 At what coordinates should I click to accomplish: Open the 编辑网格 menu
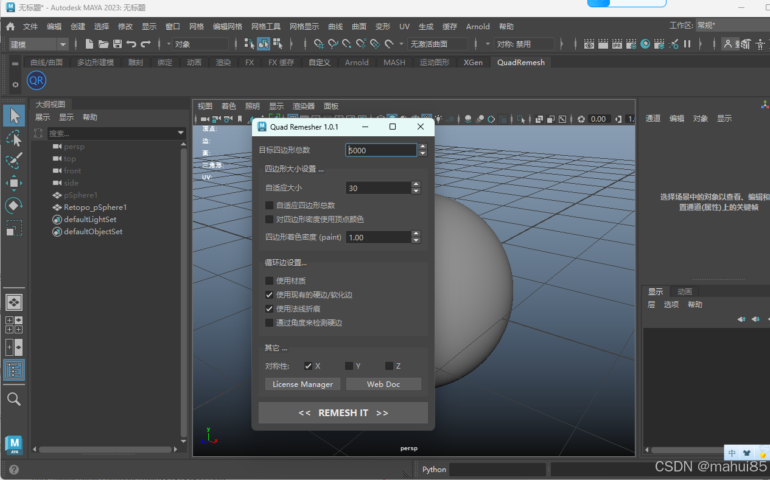click(x=228, y=26)
